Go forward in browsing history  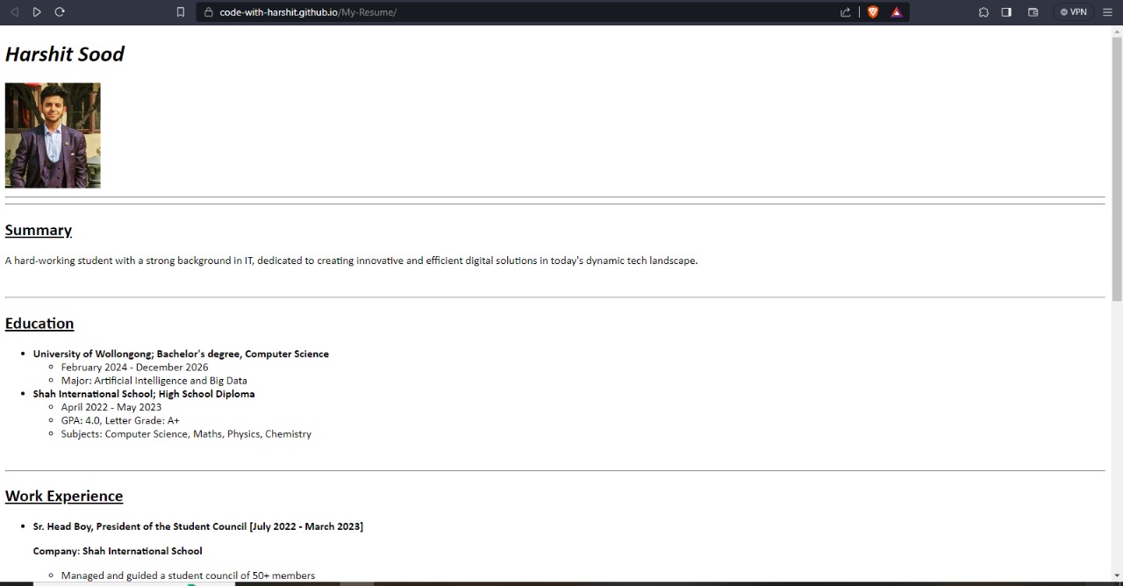(x=37, y=11)
